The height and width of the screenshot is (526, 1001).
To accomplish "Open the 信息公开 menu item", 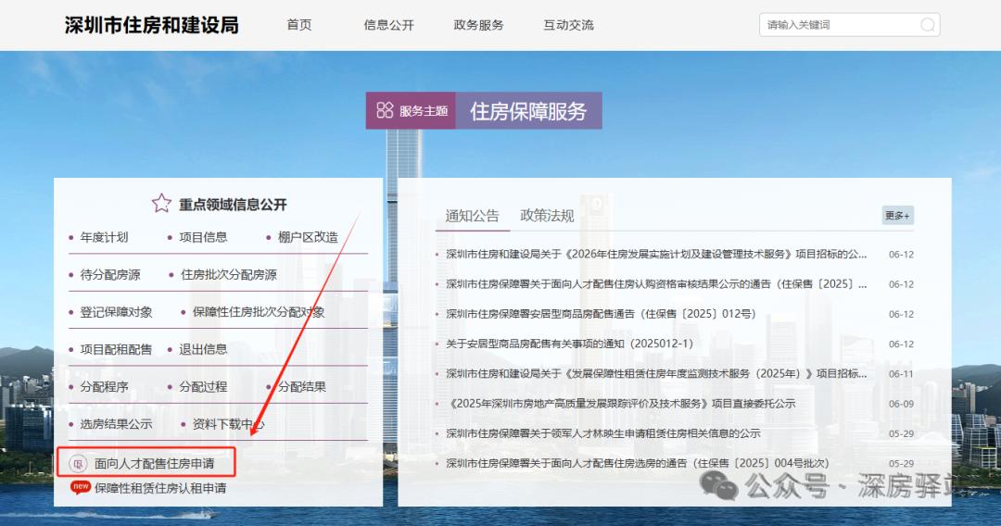I will (x=388, y=25).
